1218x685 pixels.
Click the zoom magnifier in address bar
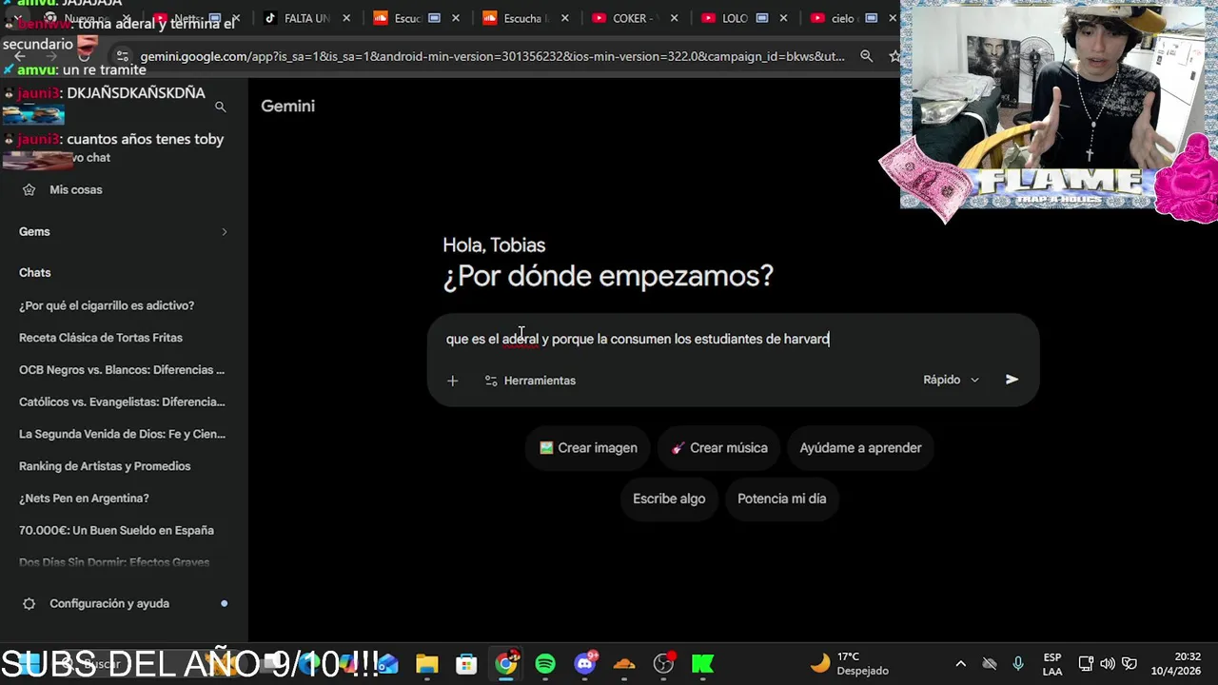866,57
